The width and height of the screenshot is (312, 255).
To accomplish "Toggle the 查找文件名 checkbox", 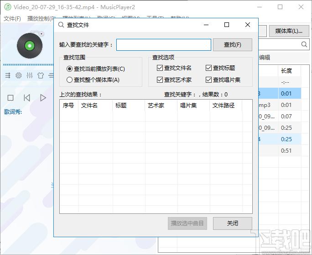I will (160, 68).
